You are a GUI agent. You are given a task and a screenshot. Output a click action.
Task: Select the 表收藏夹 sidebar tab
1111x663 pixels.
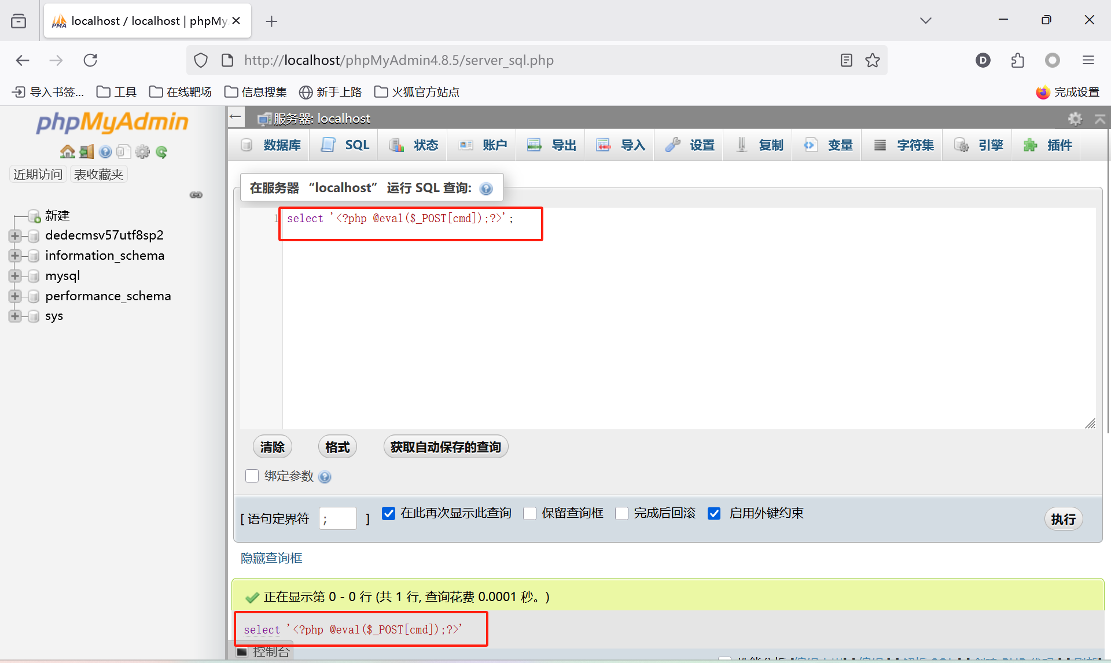(99, 174)
